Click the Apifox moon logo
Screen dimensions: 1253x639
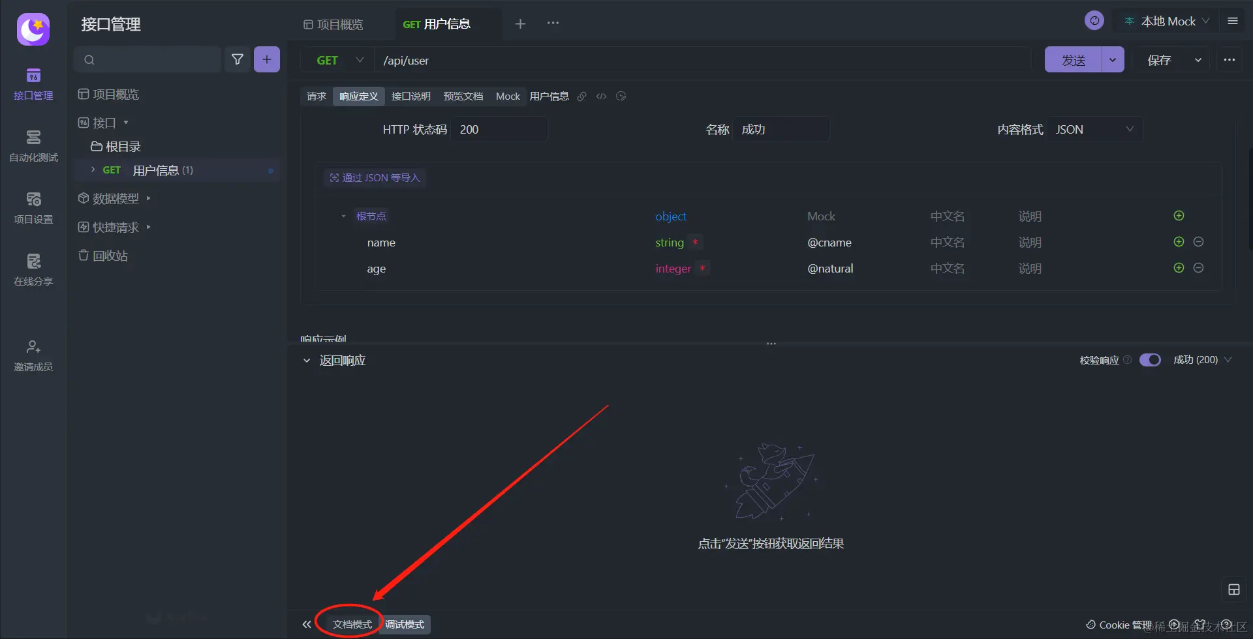point(33,29)
